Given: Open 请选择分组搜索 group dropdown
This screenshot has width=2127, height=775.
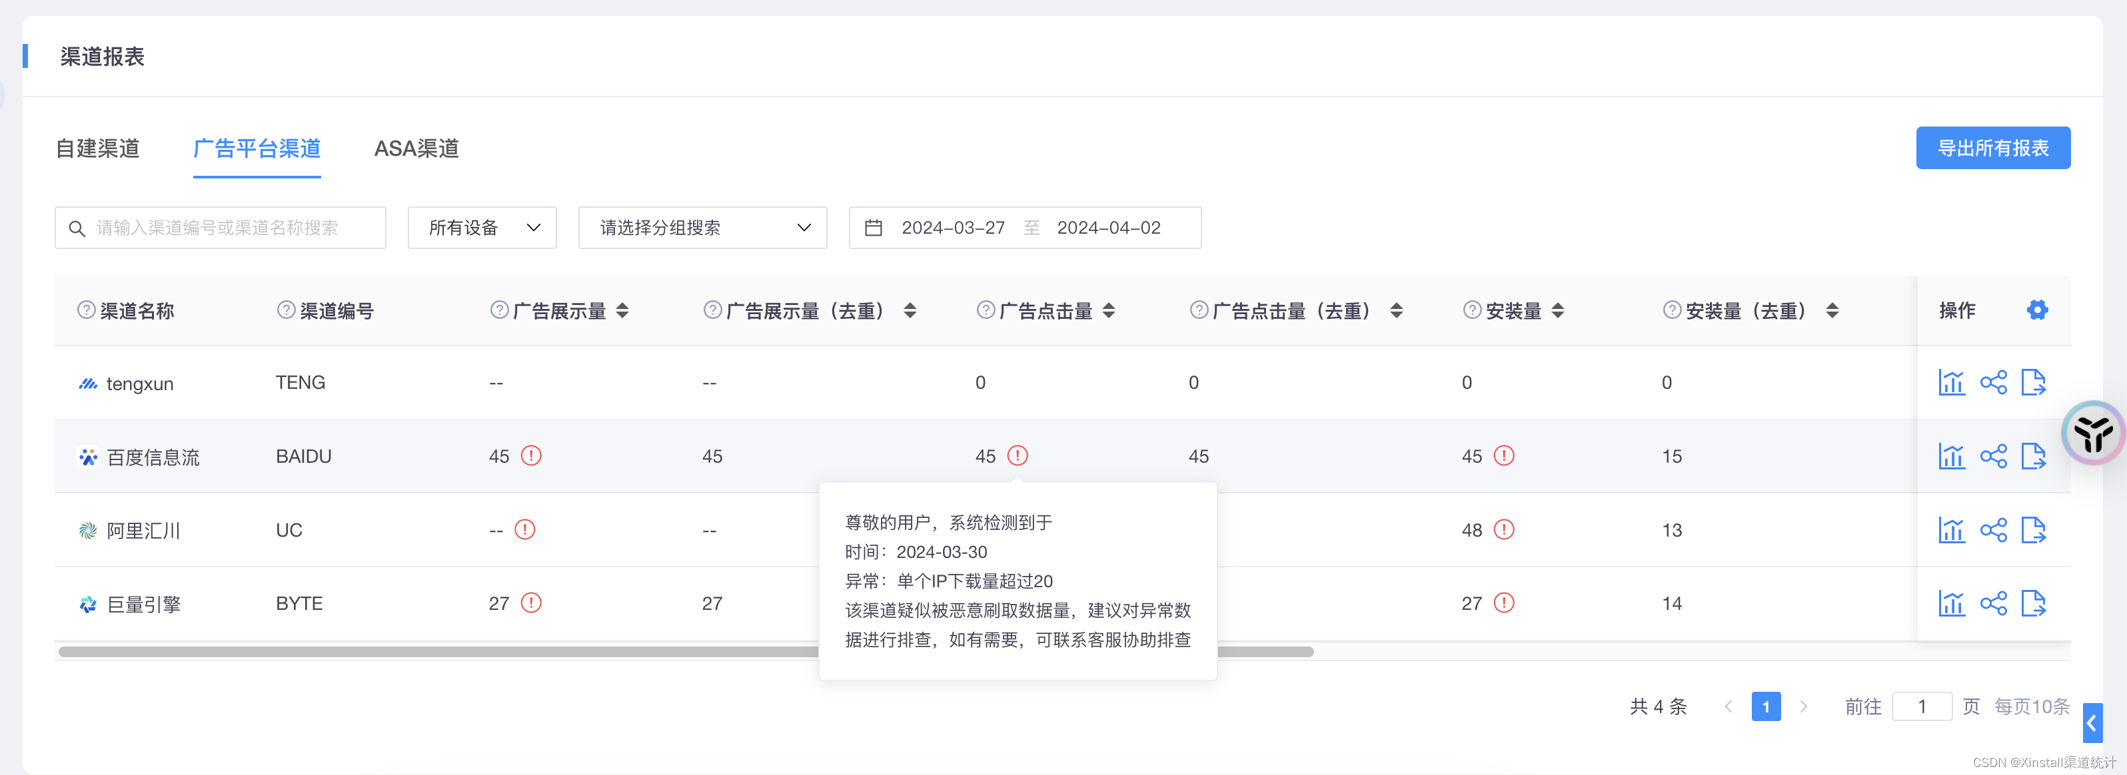Looking at the screenshot, I should [x=702, y=228].
